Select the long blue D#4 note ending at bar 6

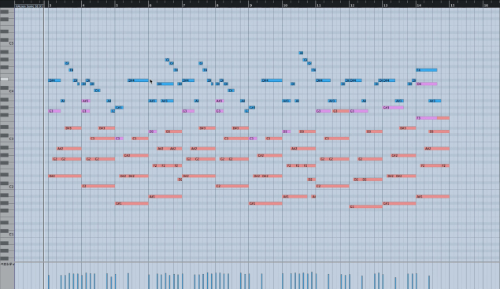pos(138,80)
